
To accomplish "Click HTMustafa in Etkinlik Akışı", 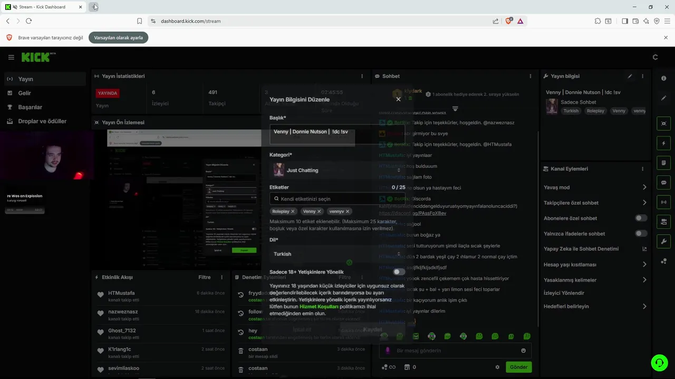I will tap(121, 293).
